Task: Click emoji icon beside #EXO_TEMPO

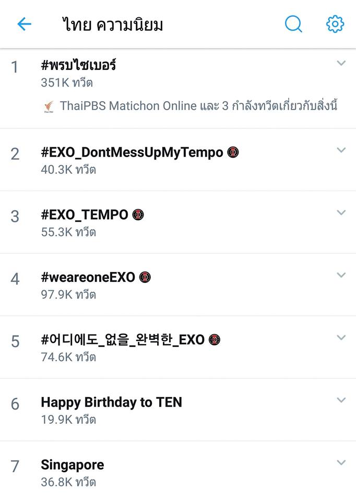Action: coord(138,214)
